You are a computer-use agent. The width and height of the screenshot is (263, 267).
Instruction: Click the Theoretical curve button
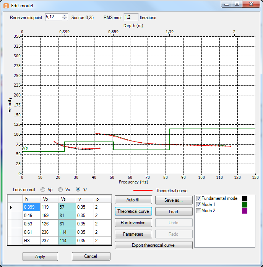coord(133,211)
